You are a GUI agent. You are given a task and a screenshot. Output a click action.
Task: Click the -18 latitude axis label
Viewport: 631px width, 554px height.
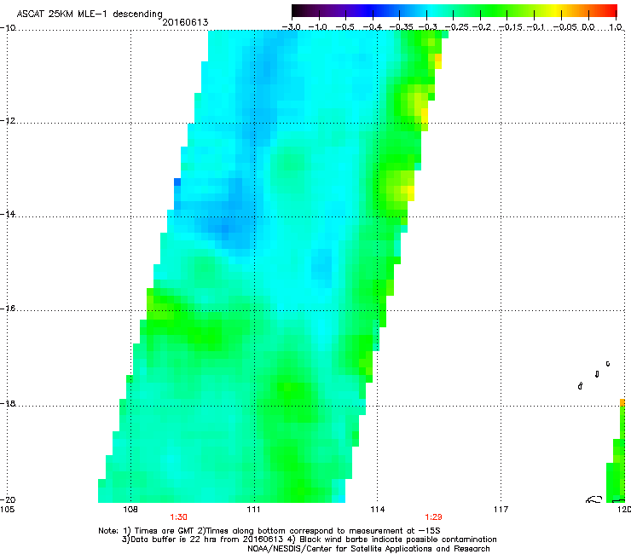point(8,403)
